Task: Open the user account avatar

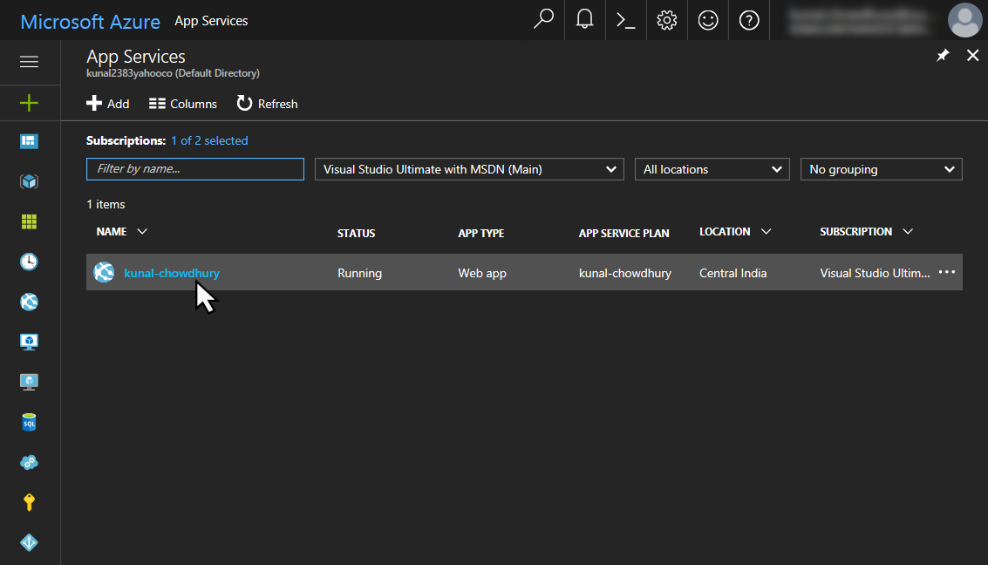Action: (x=964, y=20)
